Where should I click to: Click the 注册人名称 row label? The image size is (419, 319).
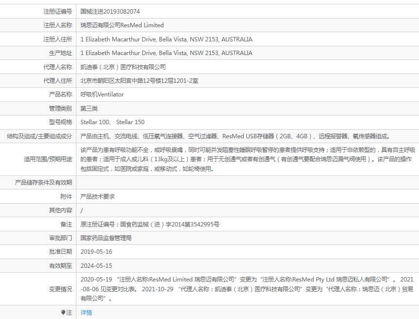click(x=58, y=25)
